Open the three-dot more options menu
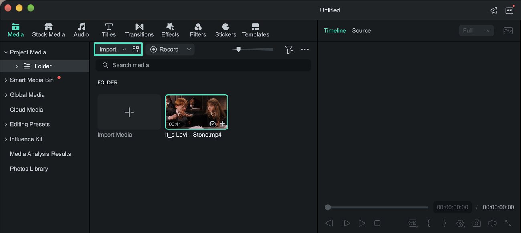The width and height of the screenshot is (521, 233). point(305,50)
